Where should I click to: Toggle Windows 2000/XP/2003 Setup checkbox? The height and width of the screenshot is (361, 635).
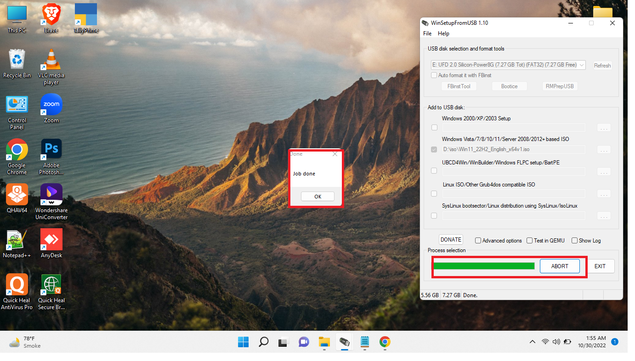click(434, 128)
